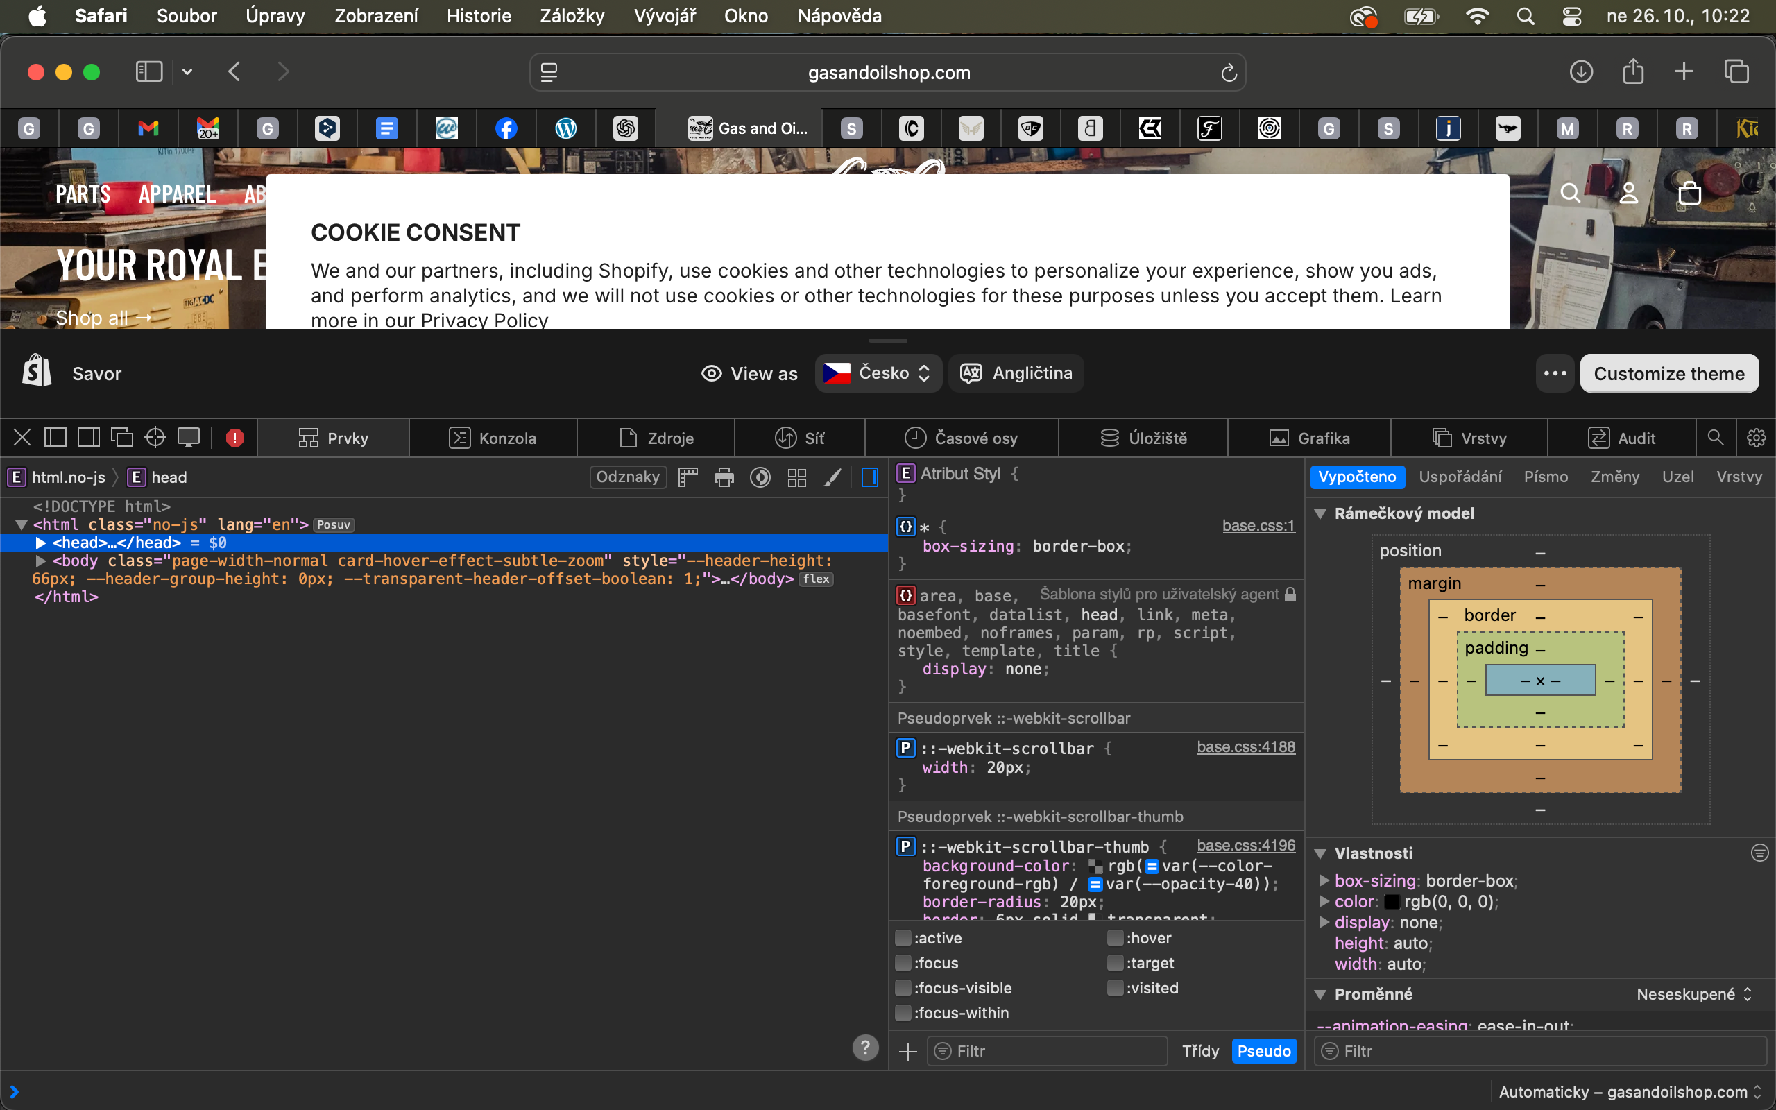Expand the head element node
This screenshot has width=1776, height=1110.
click(x=41, y=543)
